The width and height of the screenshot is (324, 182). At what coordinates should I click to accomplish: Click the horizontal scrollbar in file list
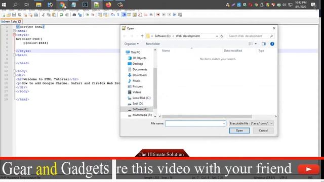pos(207,117)
